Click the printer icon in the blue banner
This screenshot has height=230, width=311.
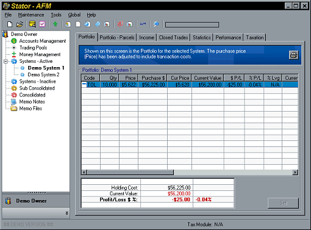tap(293, 55)
